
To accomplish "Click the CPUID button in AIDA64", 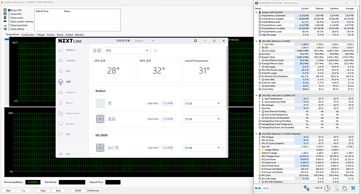I will coord(78,190).
